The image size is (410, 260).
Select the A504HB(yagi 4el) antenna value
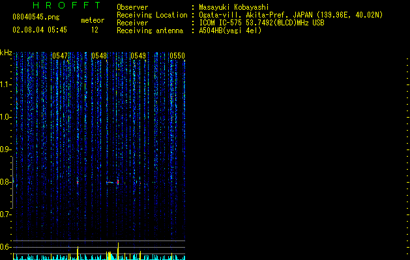230,31
